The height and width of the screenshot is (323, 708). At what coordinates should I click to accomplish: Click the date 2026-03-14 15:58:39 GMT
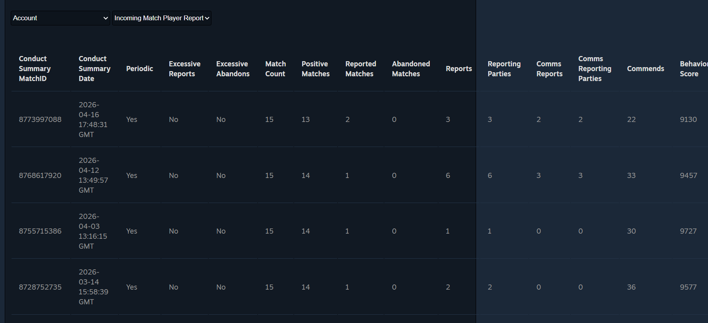pos(93,287)
